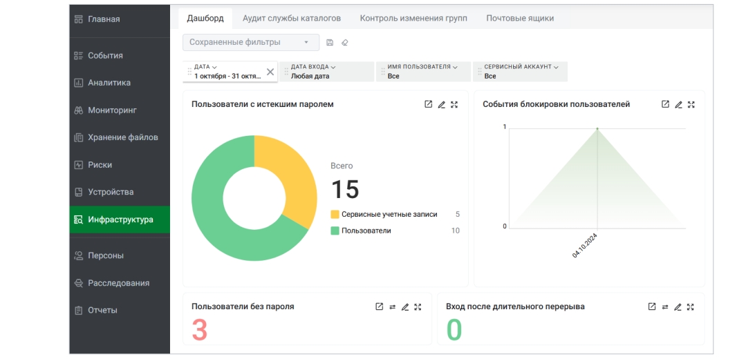Image resolution: width=755 pixels, height=361 pixels.
Task: Open 'Пользователи без пароля' widget in new window
Action: tap(379, 307)
